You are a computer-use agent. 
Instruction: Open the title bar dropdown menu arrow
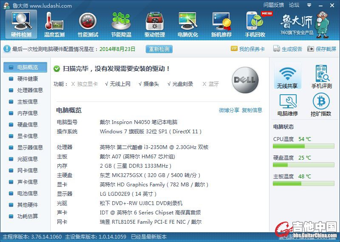309,5
